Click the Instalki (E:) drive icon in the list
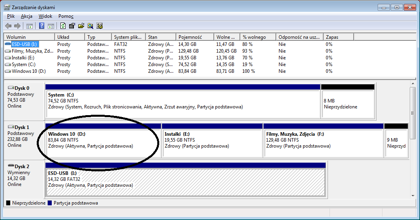The width and height of the screenshot is (420, 220). point(8,58)
